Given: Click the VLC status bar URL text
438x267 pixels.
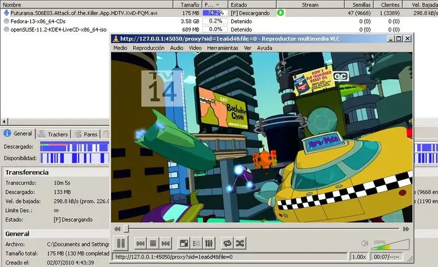Looking at the screenshot, I should click(174, 257).
